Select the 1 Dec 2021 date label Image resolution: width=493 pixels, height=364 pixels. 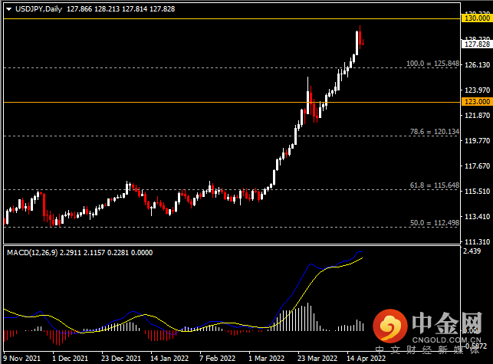(71, 359)
